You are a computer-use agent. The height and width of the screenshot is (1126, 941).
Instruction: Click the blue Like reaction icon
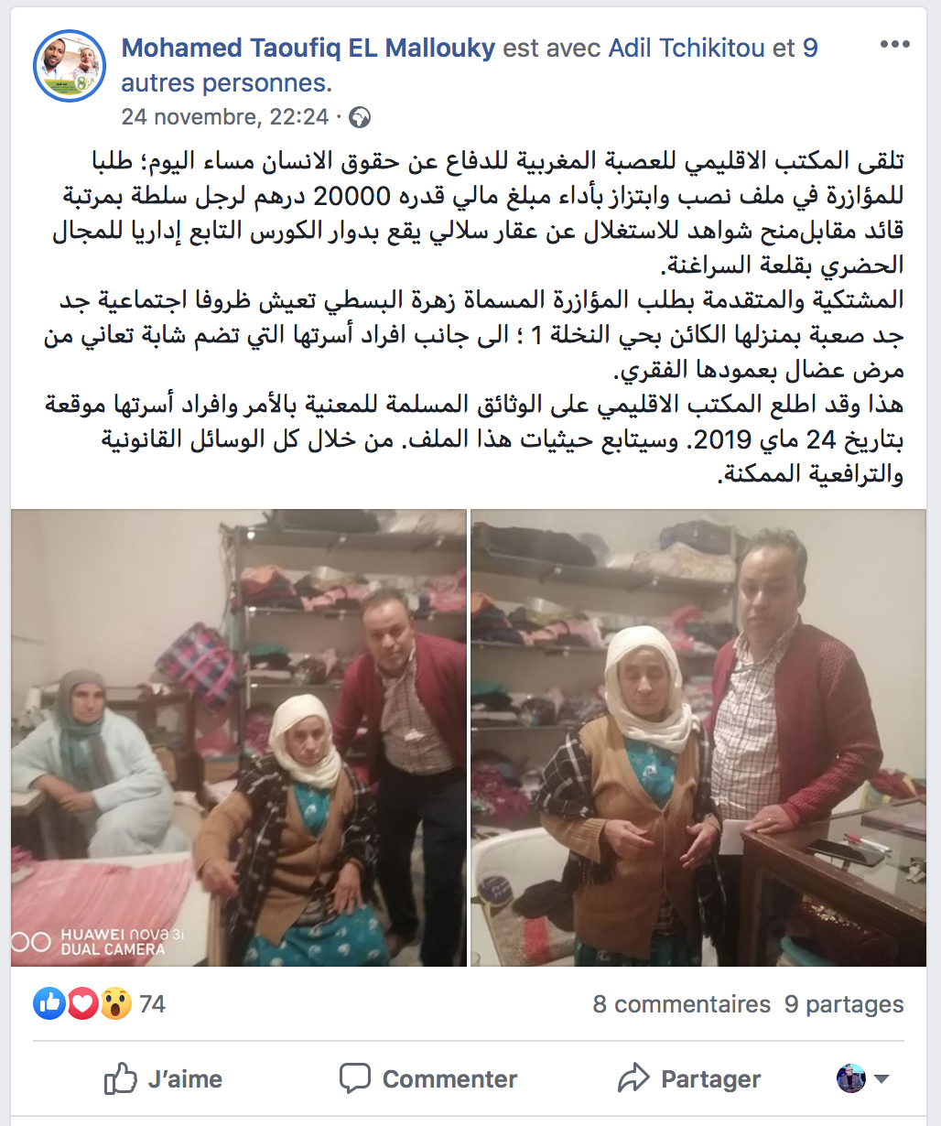[49, 1004]
